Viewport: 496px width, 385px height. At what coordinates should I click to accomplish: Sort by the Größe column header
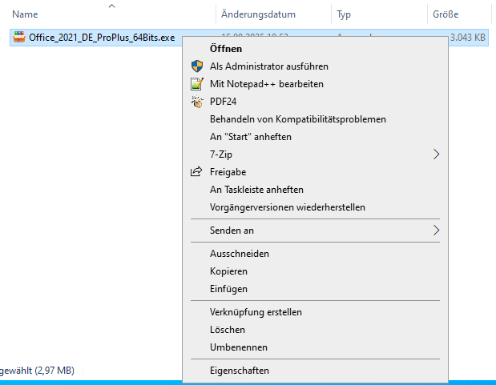click(x=446, y=14)
